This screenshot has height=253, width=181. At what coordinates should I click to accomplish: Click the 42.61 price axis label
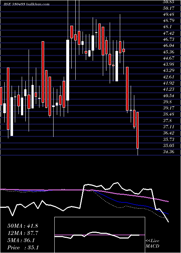pyautogui.click(x=169, y=77)
